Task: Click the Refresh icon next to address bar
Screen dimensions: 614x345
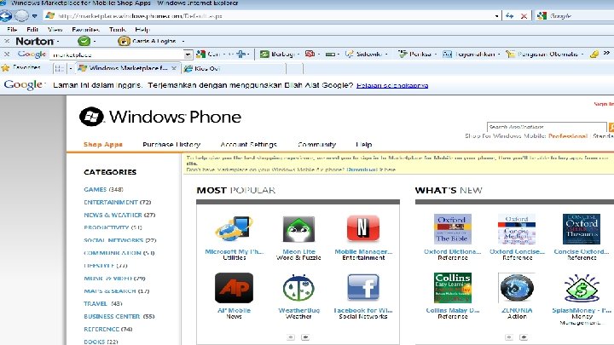Action: coord(509,16)
